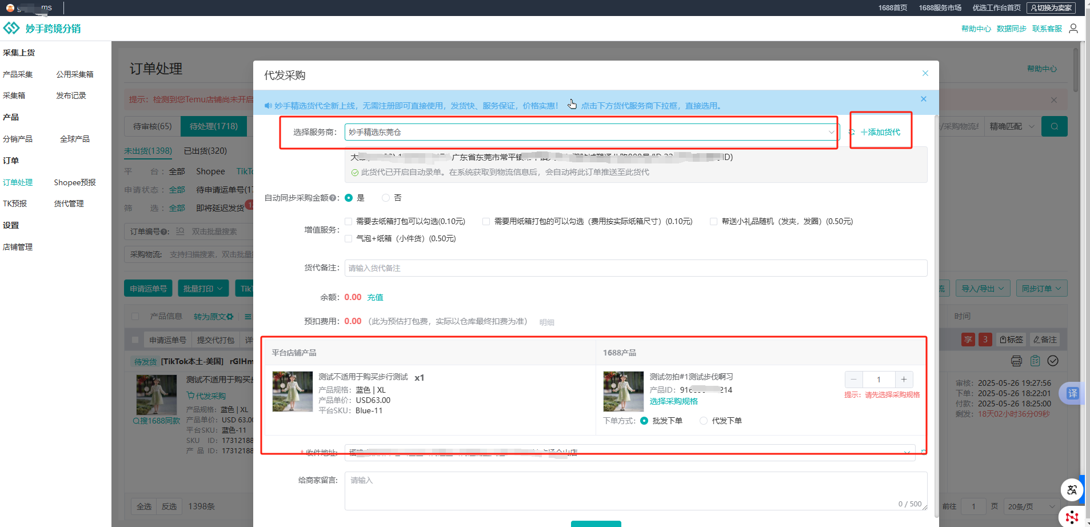Open the 20条/页 page size dropdown

click(x=1032, y=506)
